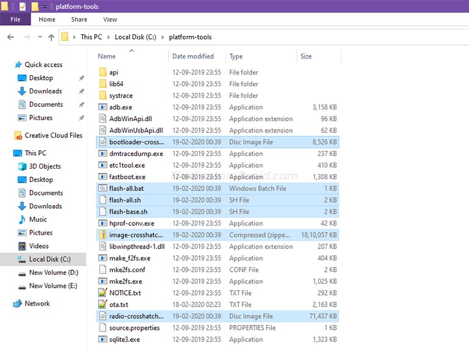Expand the chevron after Local Disk (C:) breadcrumb
The width and height of the screenshot is (469, 350).
162,37
